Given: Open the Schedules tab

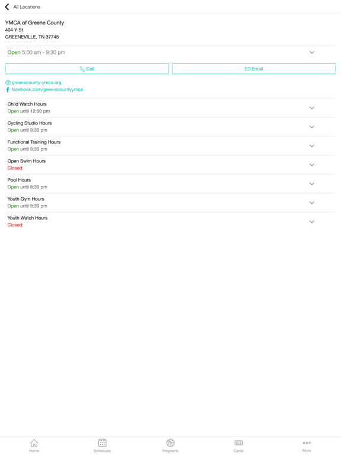Looking at the screenshot, I should pos(102,446).
